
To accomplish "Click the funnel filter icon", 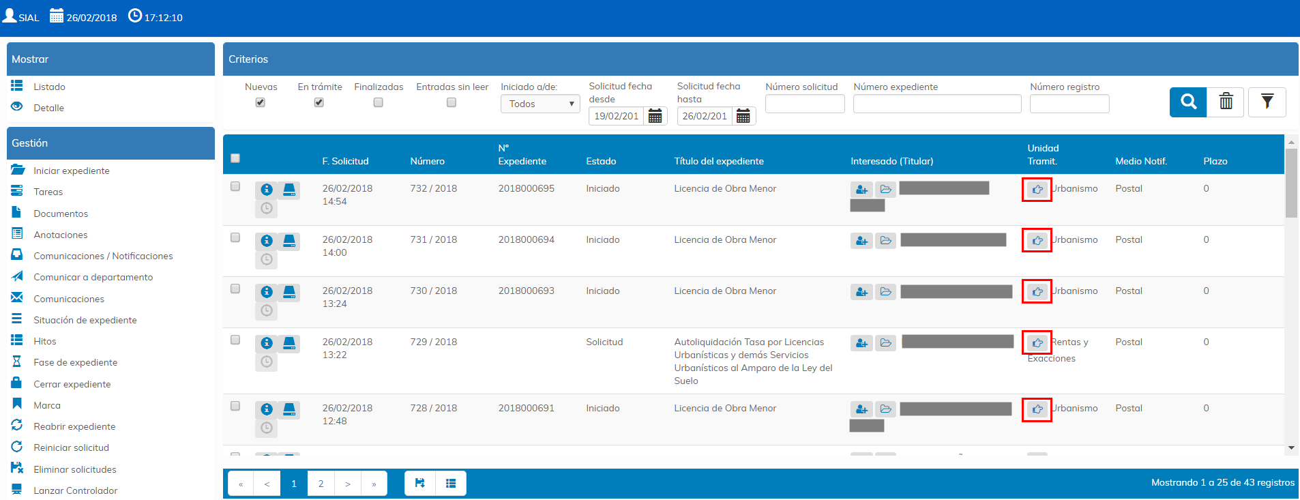I will coord(1267,102).
